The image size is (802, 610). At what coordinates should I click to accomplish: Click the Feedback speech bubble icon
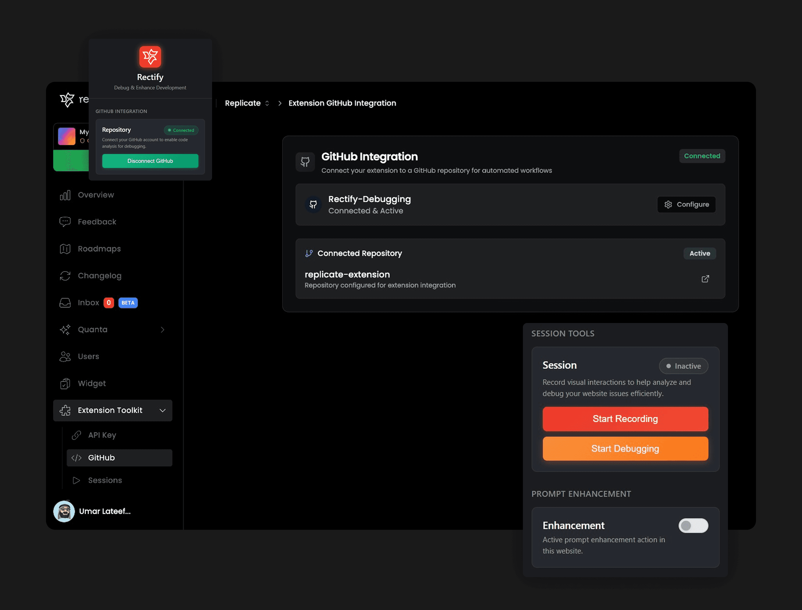click(x=65, y=222)
